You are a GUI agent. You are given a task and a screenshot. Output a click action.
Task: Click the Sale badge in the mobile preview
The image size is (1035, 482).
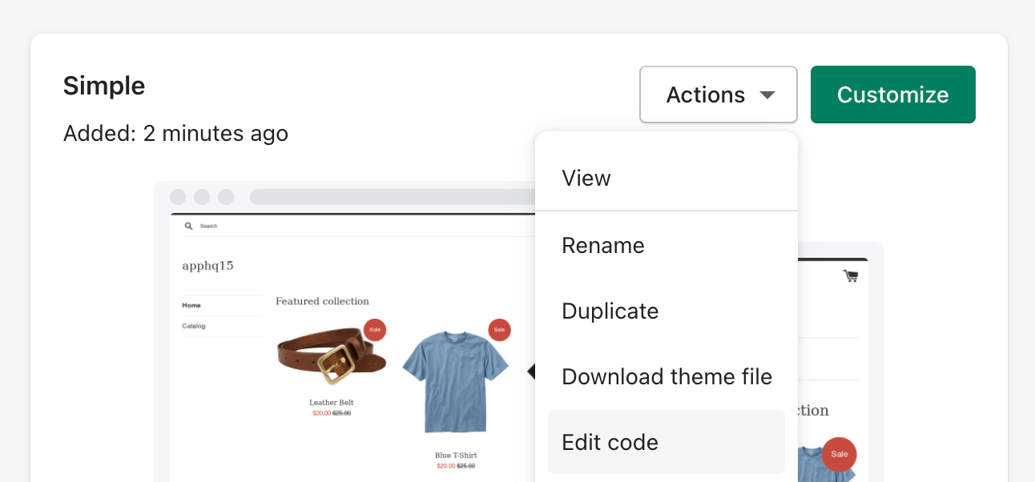pos(839,454)
